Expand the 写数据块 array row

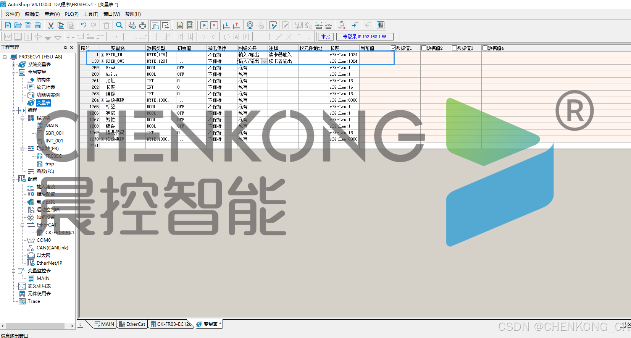point(102,100)
